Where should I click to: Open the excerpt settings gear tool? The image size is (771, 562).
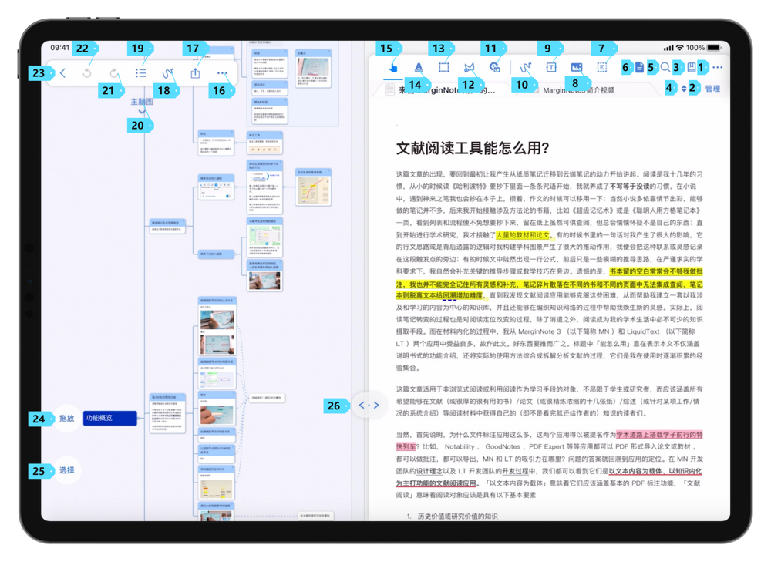(x=496, y=68)
